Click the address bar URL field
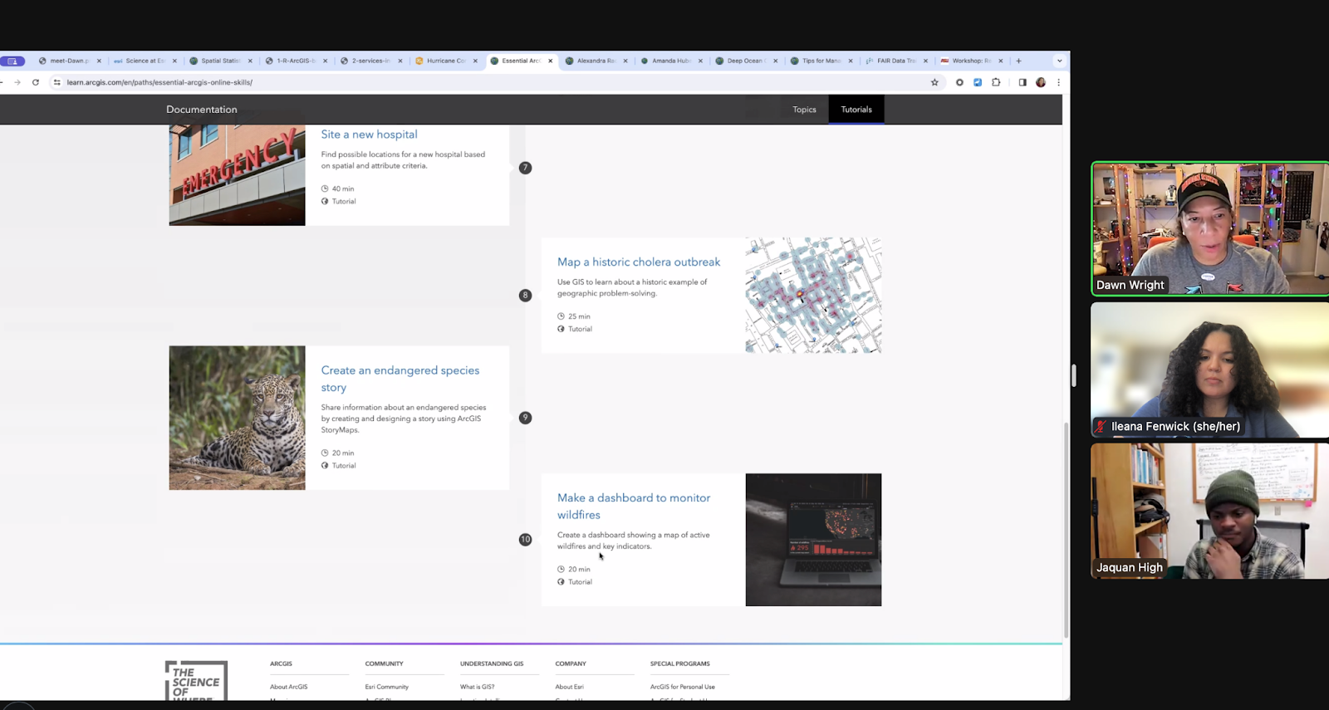1329x710 pixels. pos(490,82)
